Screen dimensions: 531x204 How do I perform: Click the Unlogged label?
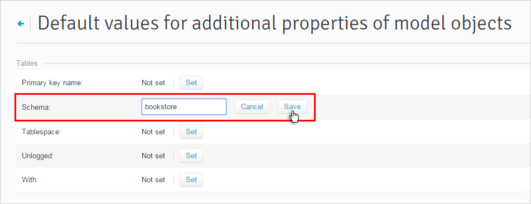click(37, 156)
